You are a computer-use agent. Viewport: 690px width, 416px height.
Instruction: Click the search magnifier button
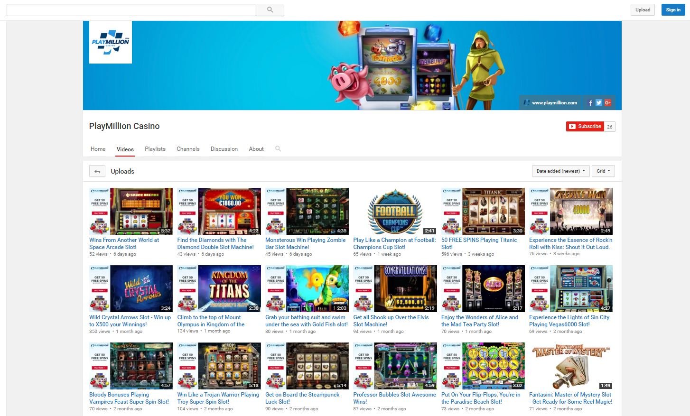pos(270,10)
